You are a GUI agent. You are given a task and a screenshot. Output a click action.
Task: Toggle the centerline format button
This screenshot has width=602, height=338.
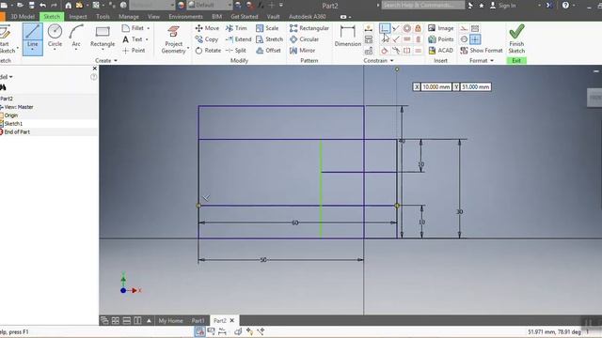pyautogui.click(x=464, y=39)
